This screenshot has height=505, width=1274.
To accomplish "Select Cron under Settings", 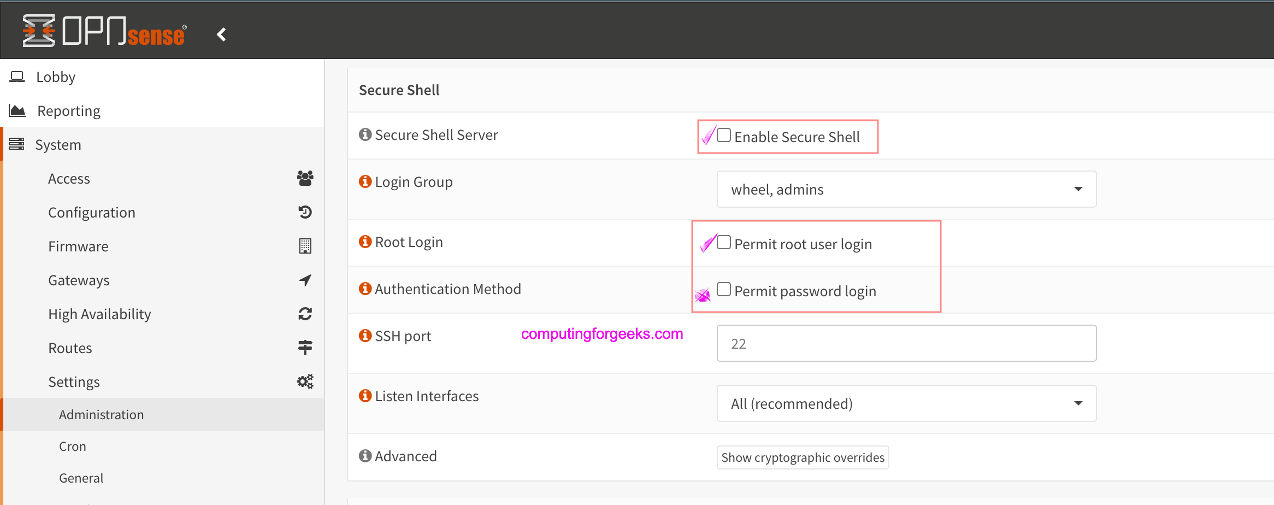I will [73, 447].
